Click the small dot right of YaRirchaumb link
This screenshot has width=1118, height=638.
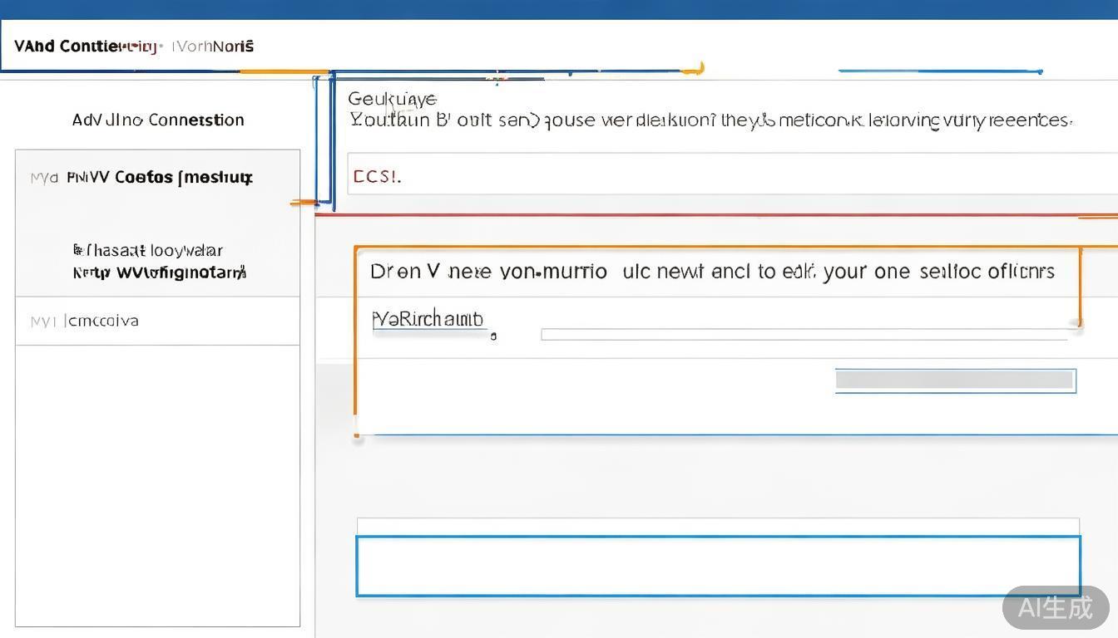(493, 336)
